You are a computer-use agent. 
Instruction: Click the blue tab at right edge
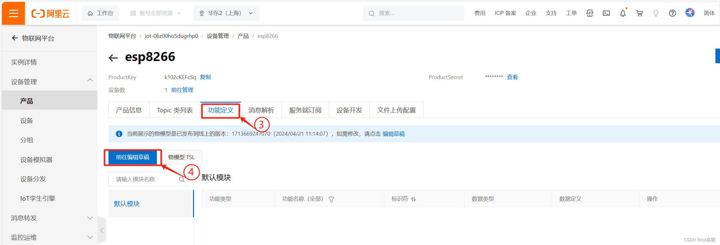(718, 56)
